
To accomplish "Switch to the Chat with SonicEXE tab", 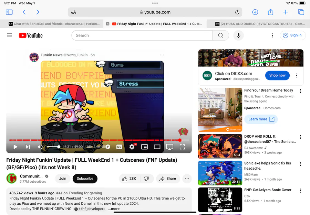I will [52, 24].
